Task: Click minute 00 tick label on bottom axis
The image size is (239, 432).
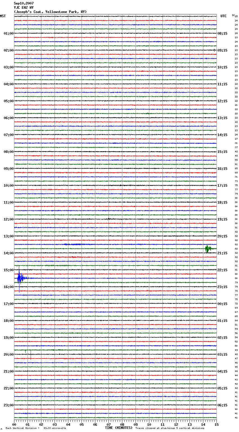Action: coord(14,424)
